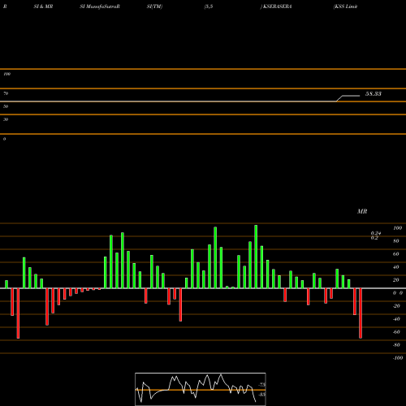Click the RSI axis label 100 on left
The width and height of the screenshot is (406, 406).
point(6,74)
